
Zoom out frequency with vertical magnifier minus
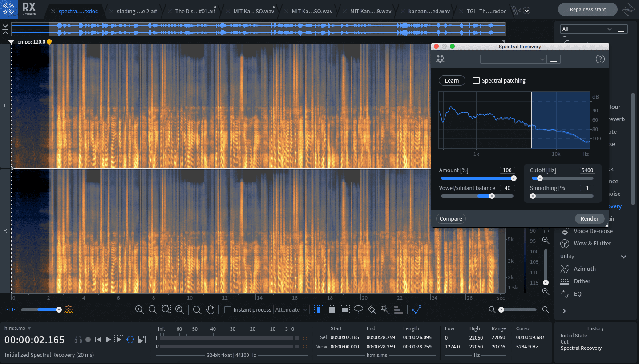pyautogui.click(x=546, y=291)
